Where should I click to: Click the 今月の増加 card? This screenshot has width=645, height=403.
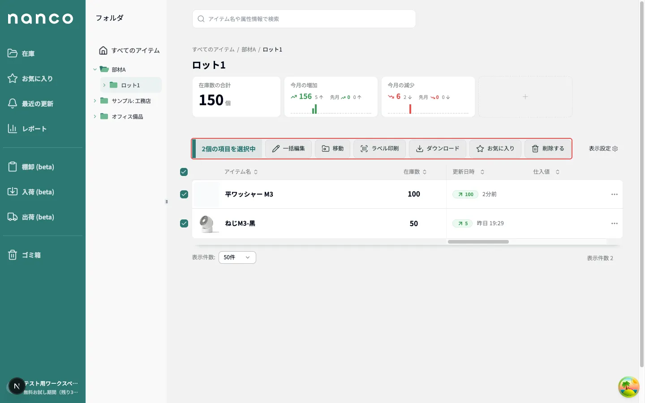pos(331,97)
